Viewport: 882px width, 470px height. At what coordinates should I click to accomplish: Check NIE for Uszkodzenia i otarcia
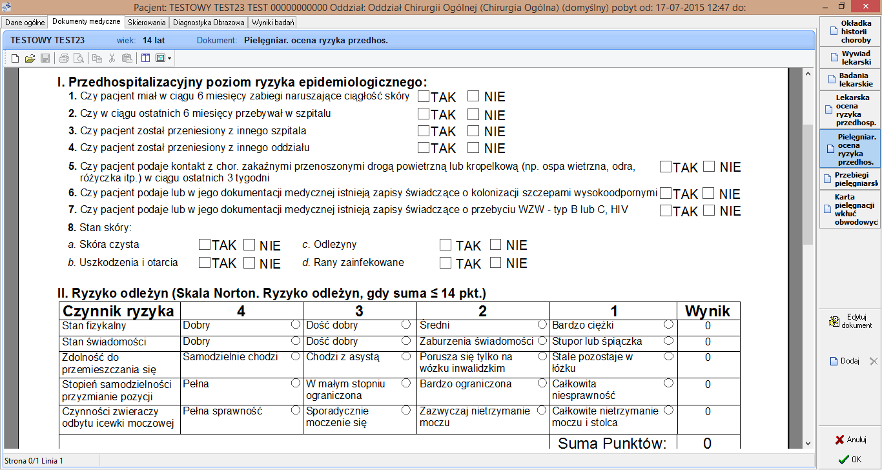pyautogui.click(x=249, y=262)
